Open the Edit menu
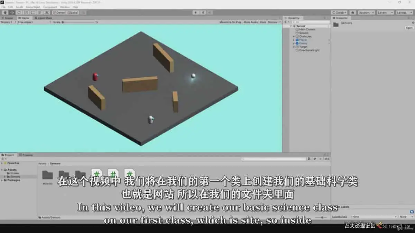415x233 pixels. pos(11,7)
